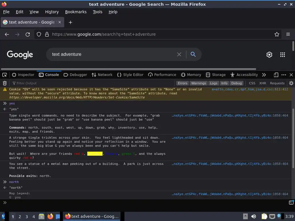
Task: Open the Bookmarks menu
Action: point(76,12)
